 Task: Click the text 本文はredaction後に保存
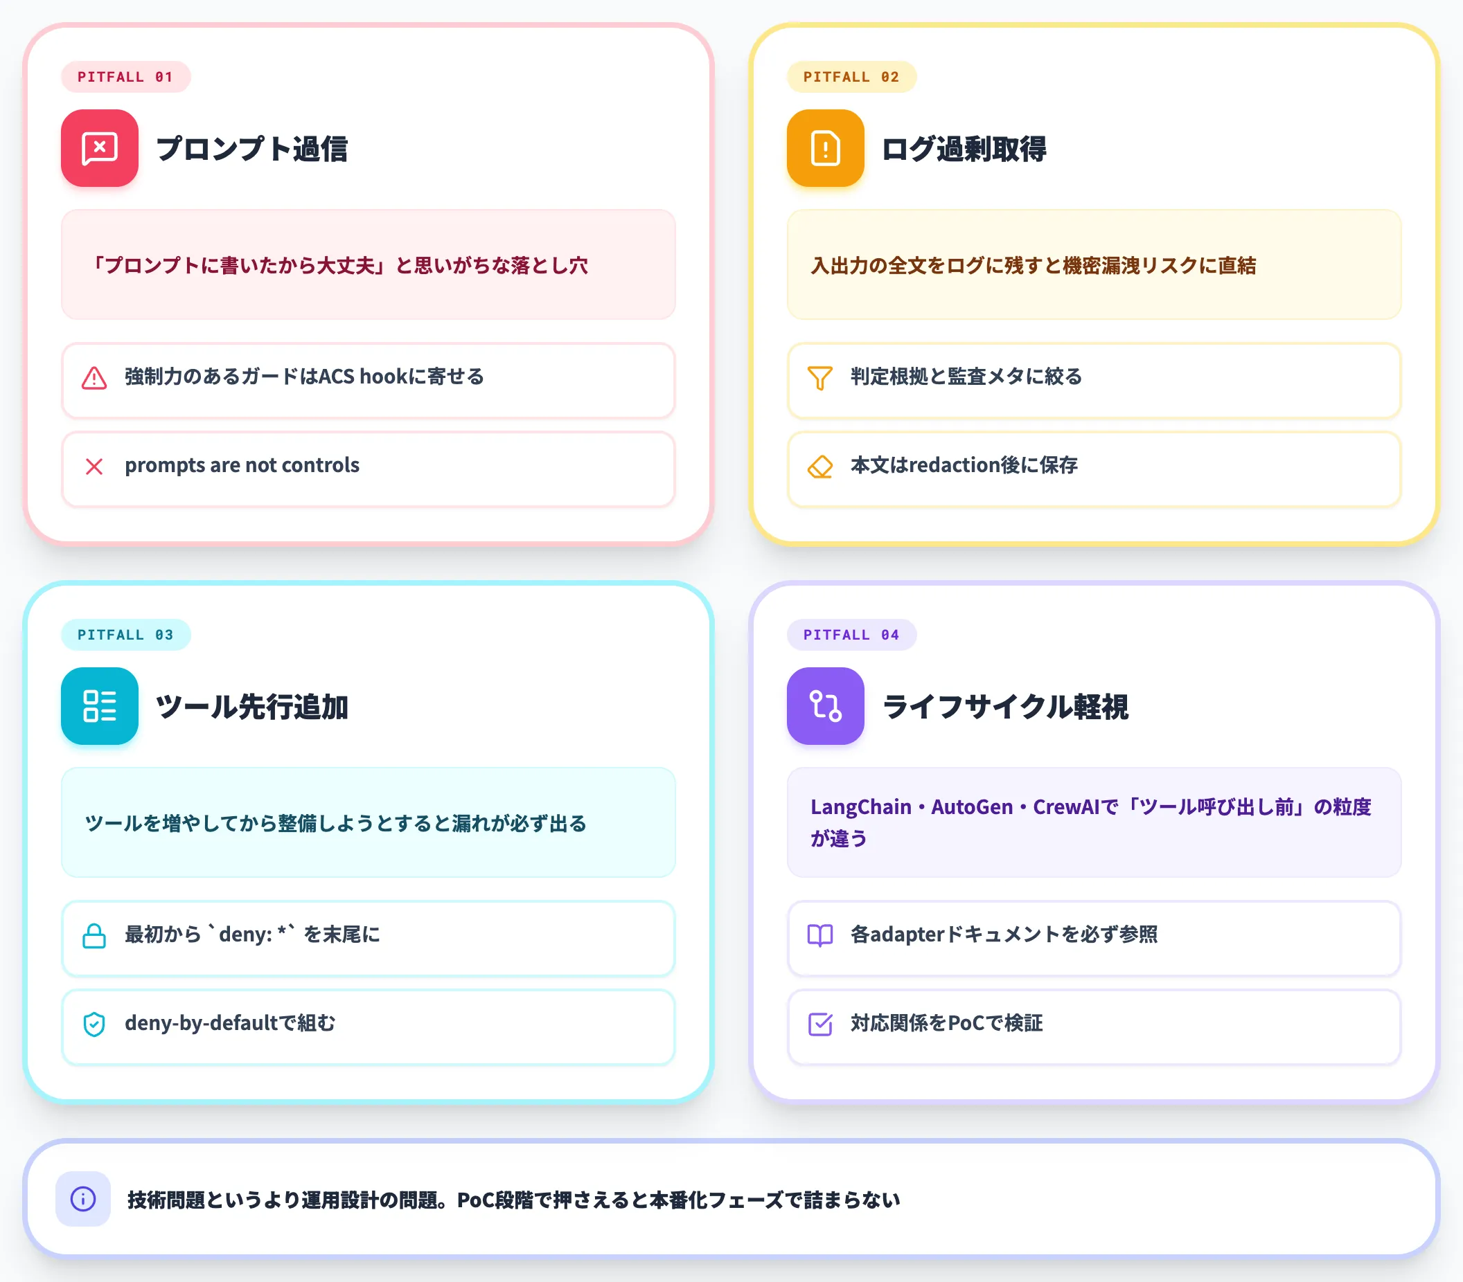pos(964,465)
